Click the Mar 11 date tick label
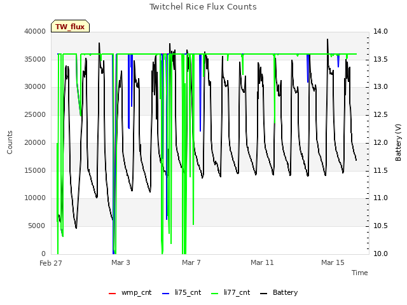 (262, 262)
